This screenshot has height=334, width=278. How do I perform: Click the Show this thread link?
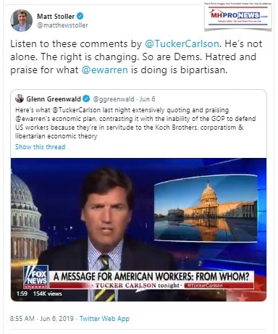(x=41, y=147)
